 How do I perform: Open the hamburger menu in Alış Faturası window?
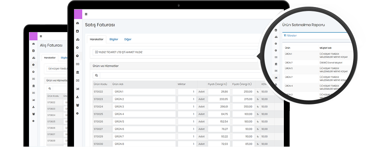point(41,36)
